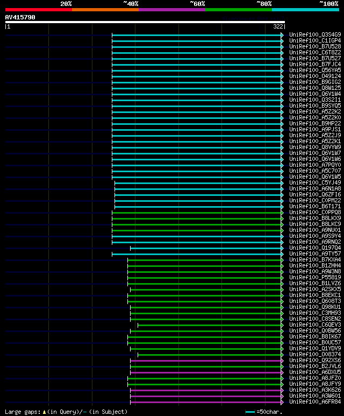Screen dimensions: 344x416
Task: Click the AV415790 query name
Action: tap(20, 17)
